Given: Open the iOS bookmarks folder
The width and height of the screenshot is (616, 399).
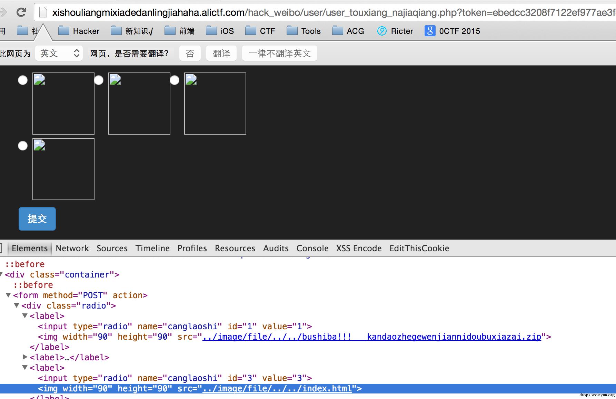Looking at the screenshot, I should click(220, 31).
